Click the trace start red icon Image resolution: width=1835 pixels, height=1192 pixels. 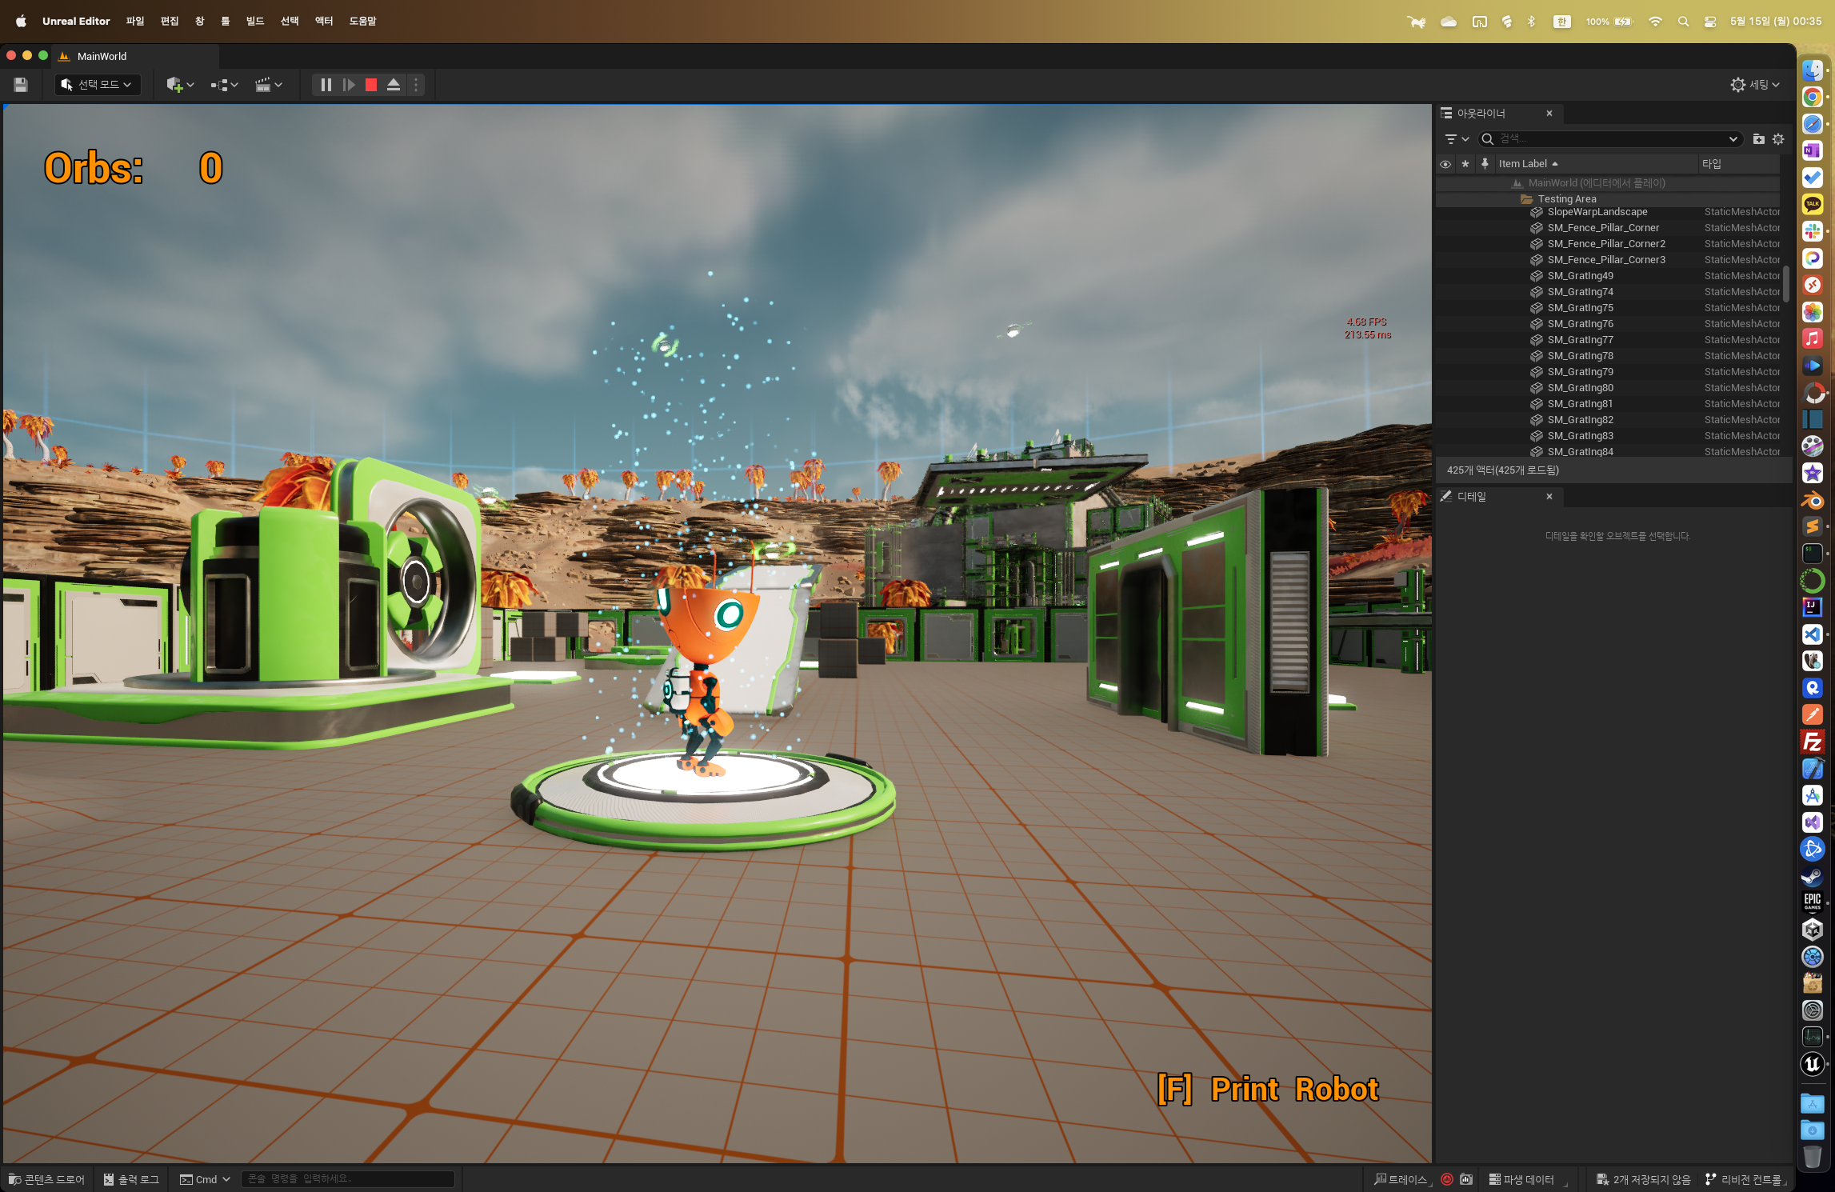[x=1446, y=1179]
